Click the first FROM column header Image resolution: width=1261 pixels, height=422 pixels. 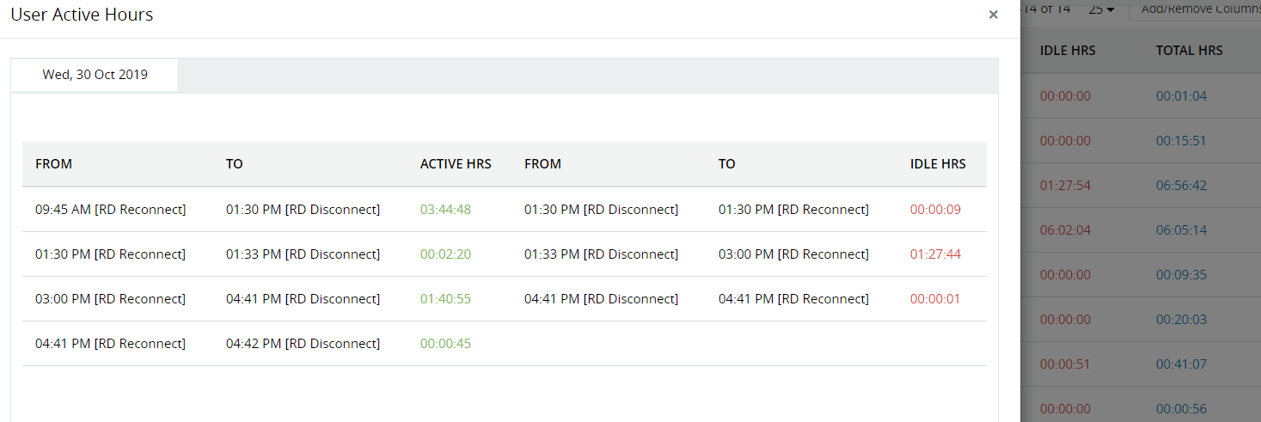point(53,164)
